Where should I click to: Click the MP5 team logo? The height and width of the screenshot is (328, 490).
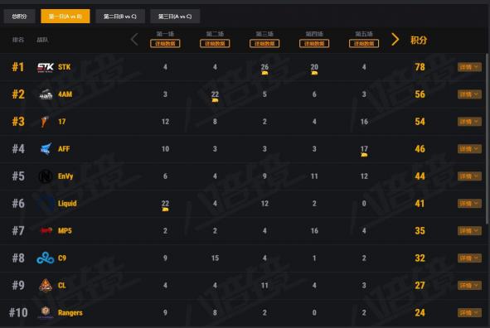click(46, 230)
